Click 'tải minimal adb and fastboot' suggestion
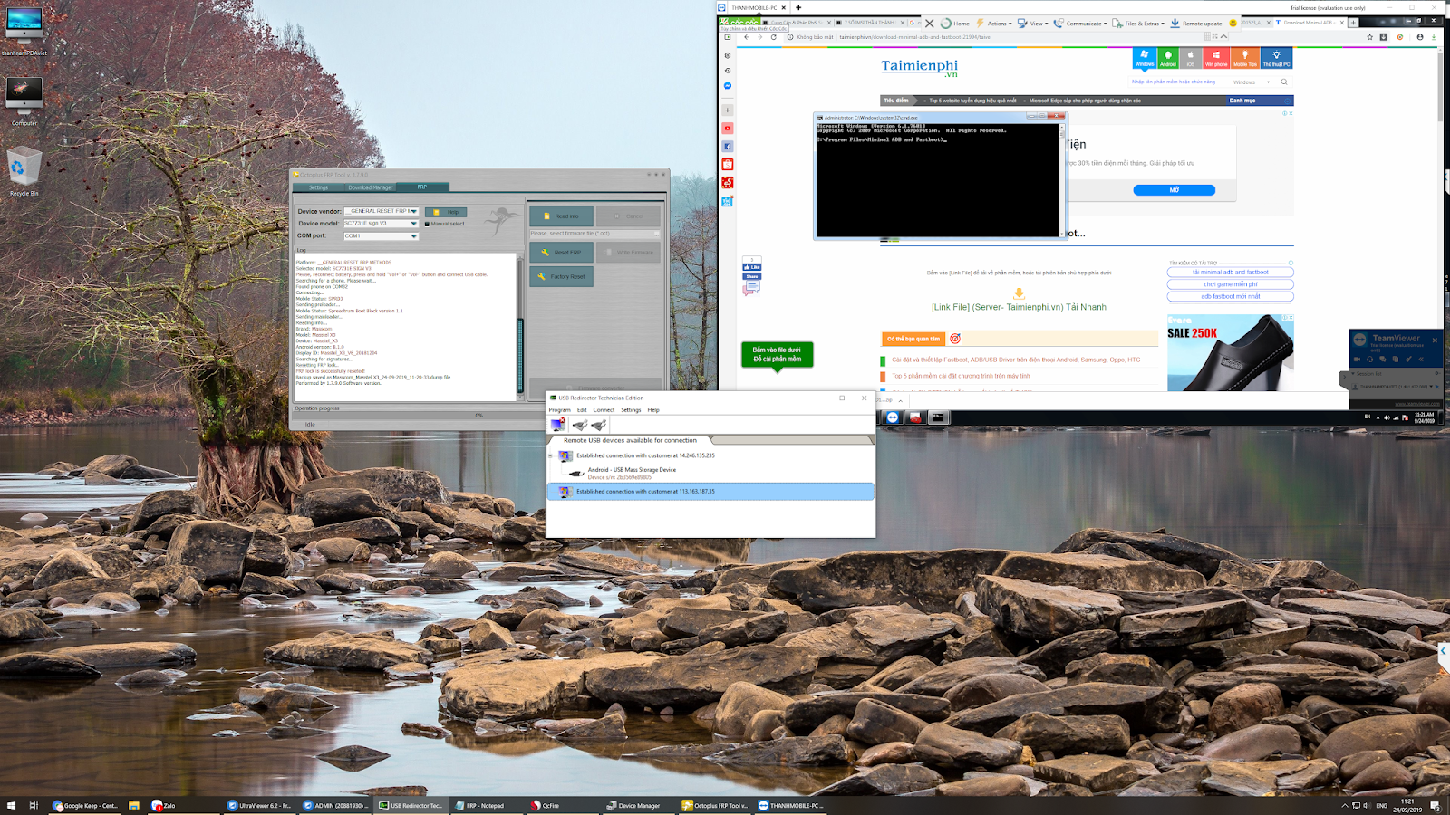The height and width of the screenshot is (815, 1450). coord(1230,272)
